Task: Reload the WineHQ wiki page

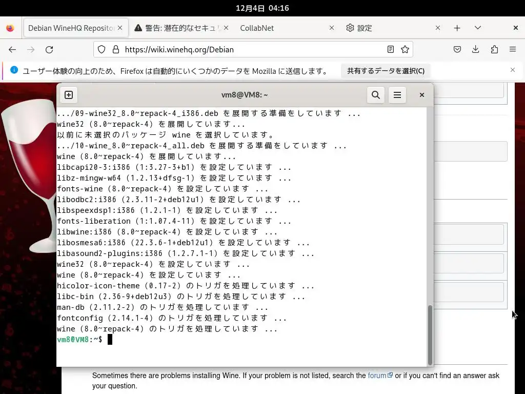Action: click(x=49, y=50)
